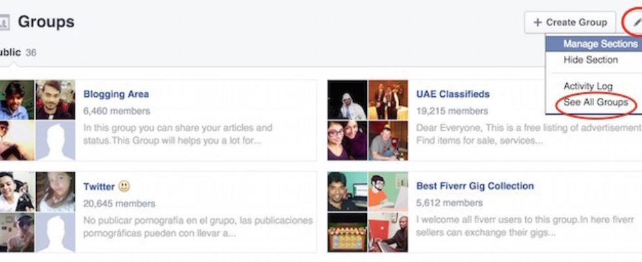This screenshot has width=642, height=262.
Task: Choose Hide Section from menu
Action: click(x=590, y=60)
